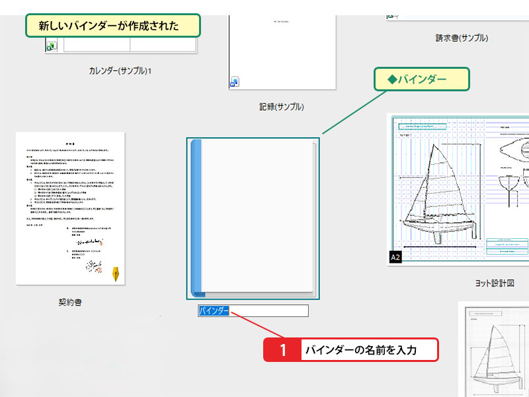The width and height of the screenshot is (529, 397).
Task: Open the 契約書 document thumbnail
Action: point(70,208)
